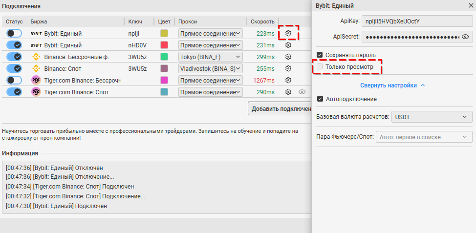
Task: Pick the red color swatch for Bybit nHD0V
Action: click(164, 45)
